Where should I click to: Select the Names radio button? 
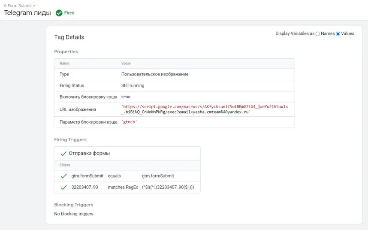point(317,34)
